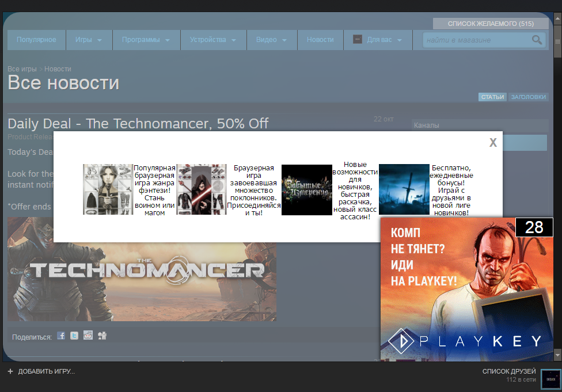Click the scrollbar up arrow
The image size is (562, 392).
click(557, 18)
